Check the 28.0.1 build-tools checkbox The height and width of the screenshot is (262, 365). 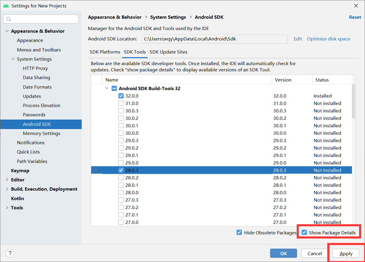click(x=121, y=185)
